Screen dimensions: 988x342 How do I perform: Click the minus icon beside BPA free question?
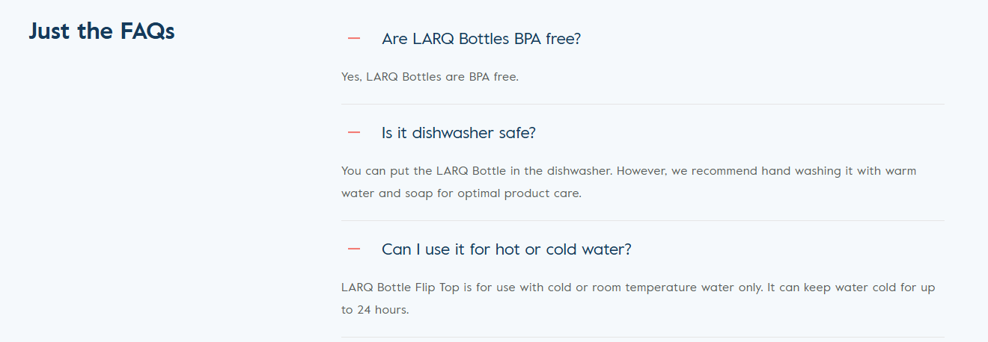(x=354, y=39)
